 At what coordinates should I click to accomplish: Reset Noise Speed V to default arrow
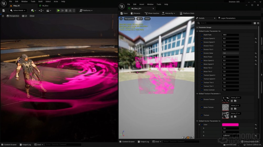tap(256, 64)
